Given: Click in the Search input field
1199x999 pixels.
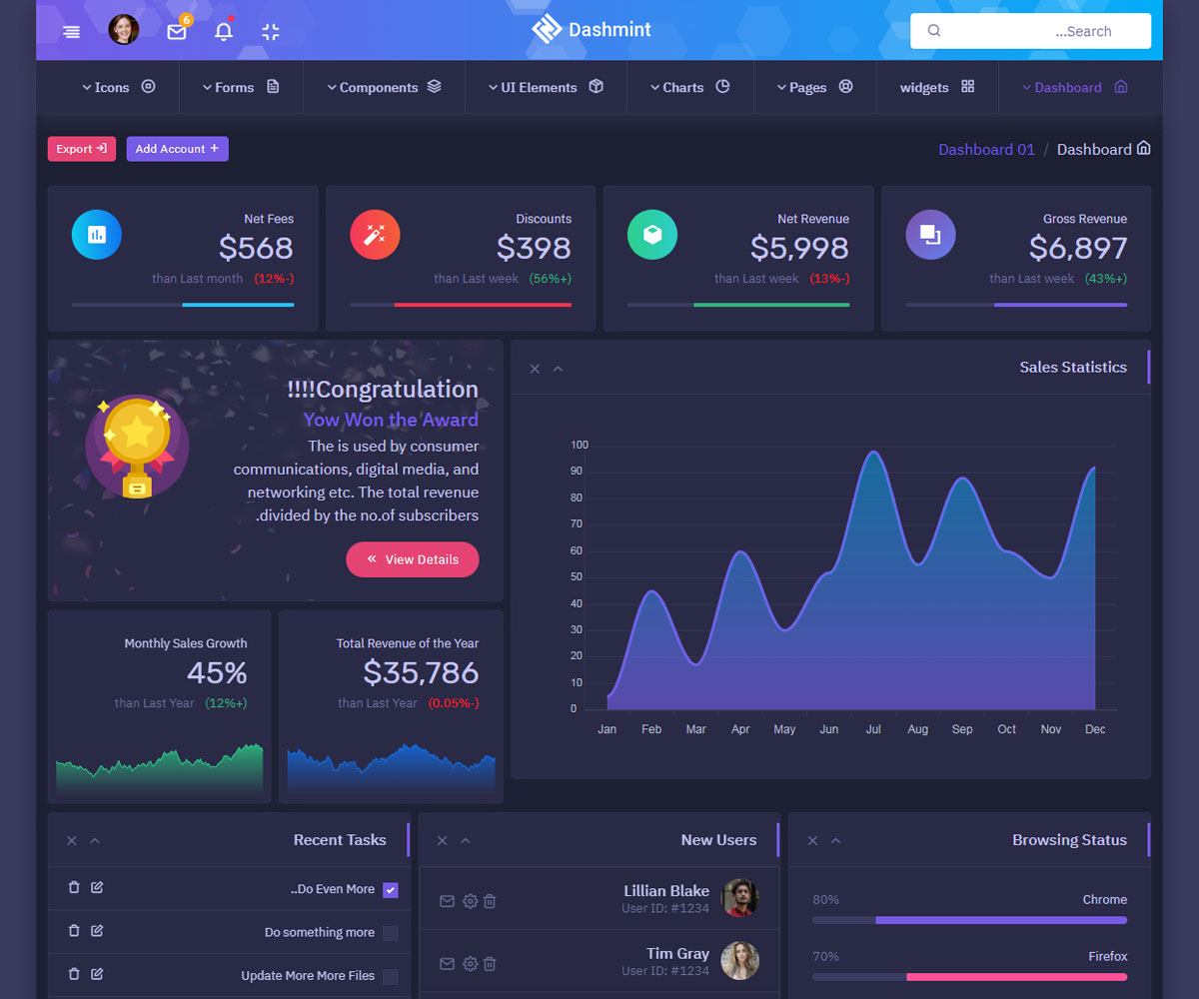Looking at the screenshot, I should [1029, 31].
